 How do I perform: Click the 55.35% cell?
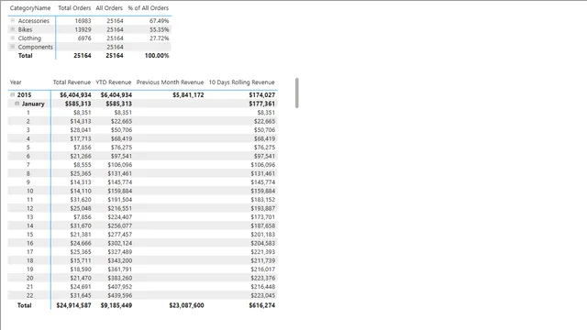pos(159,29)
